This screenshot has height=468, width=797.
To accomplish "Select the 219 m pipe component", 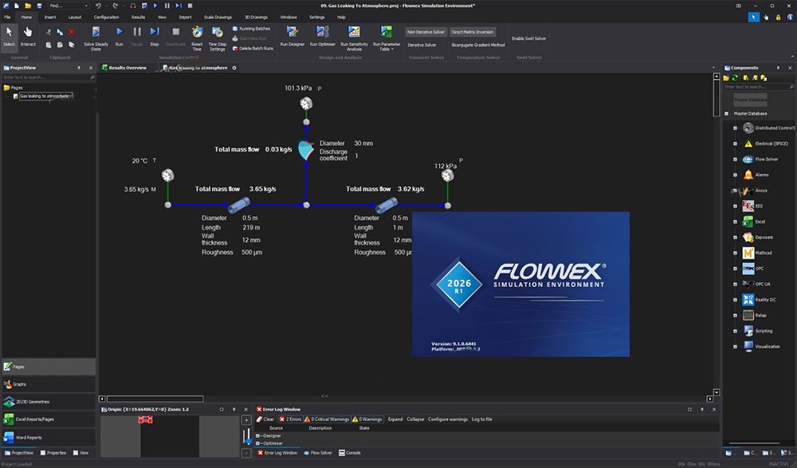I will coord(238,206).
